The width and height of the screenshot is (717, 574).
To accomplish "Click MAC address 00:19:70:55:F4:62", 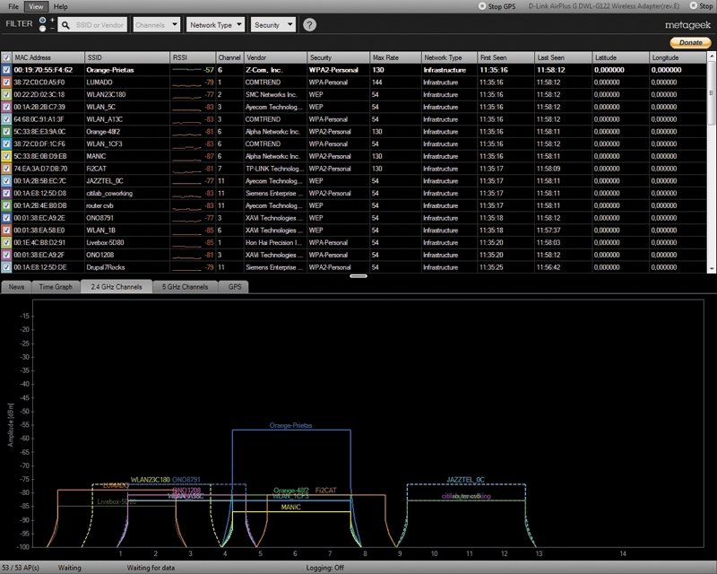I will click(x=43, y=70).
